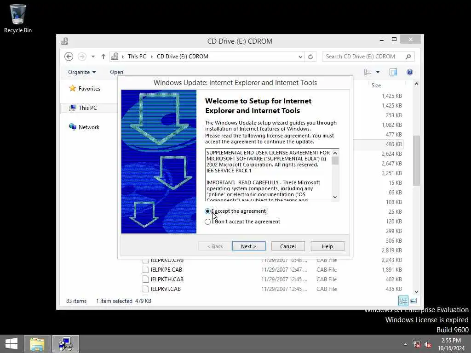
Task: Click the Next button in setup wizard
Action: click(x=249, y=246)
